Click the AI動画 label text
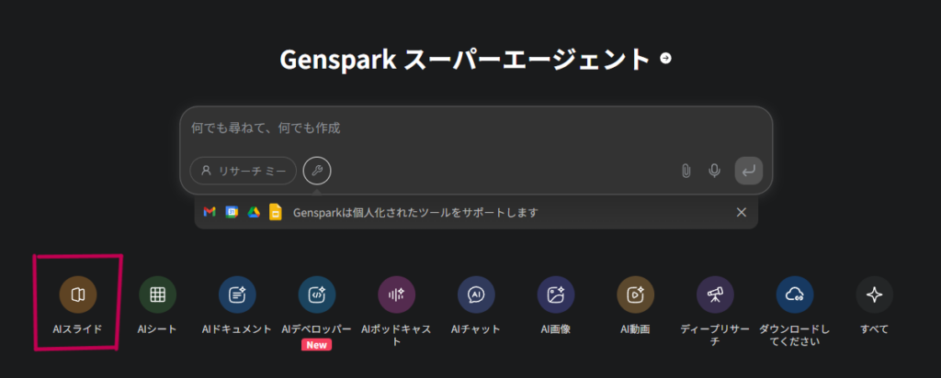The height and width of the screenshot is (378, 941). click(636, 329)
